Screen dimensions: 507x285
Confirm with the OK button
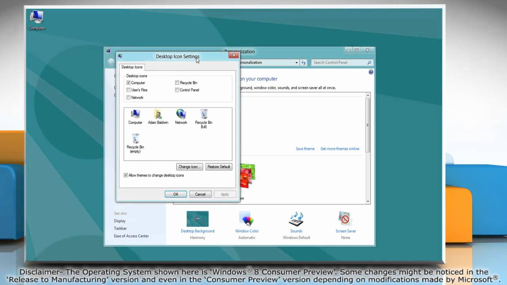click(x=176, y=194)
